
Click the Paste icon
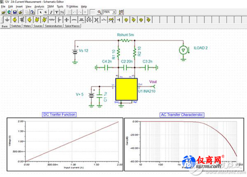pos(33,12)
